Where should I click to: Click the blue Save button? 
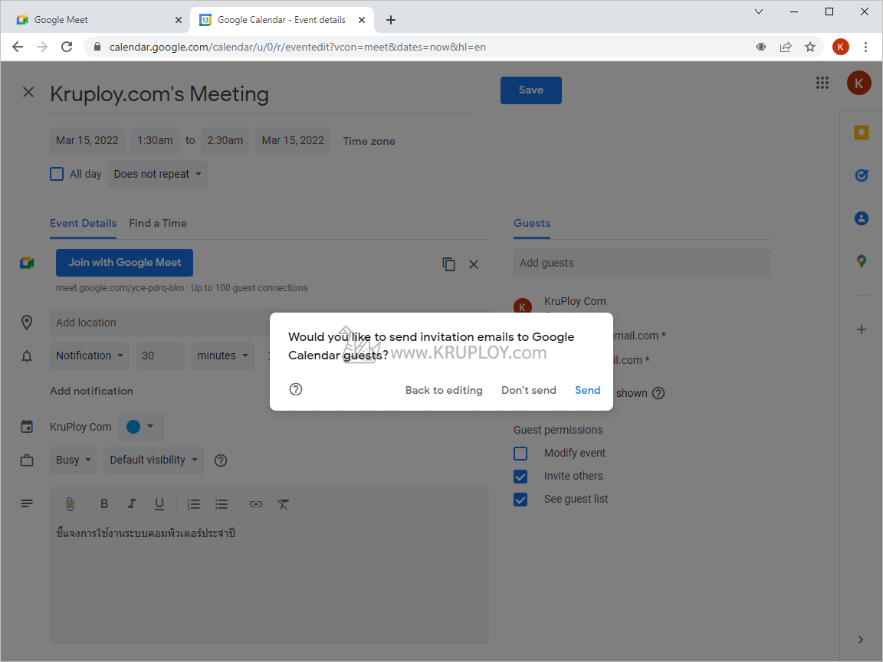[530, 90]
